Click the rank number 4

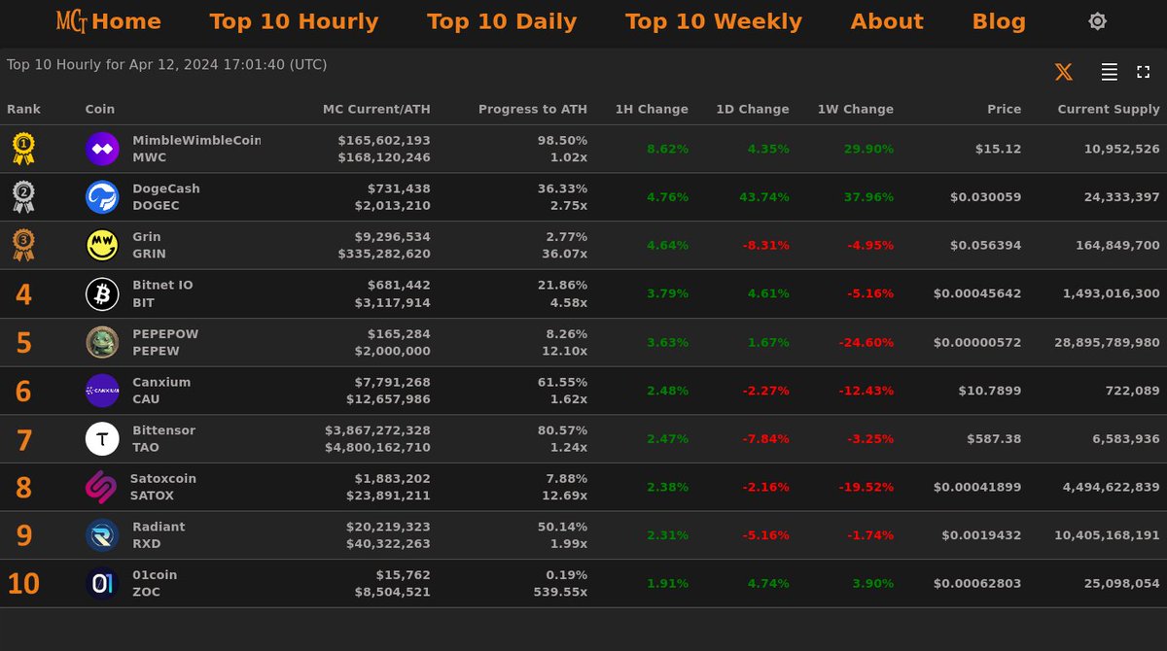[x=23, y=294]
